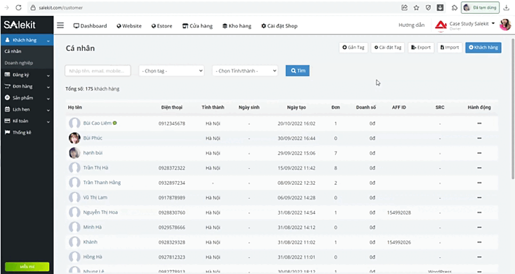The height and width of the screenshot is (274, 515).
Task: Open browser extensions puzzle icon
Action: (454, 7)
